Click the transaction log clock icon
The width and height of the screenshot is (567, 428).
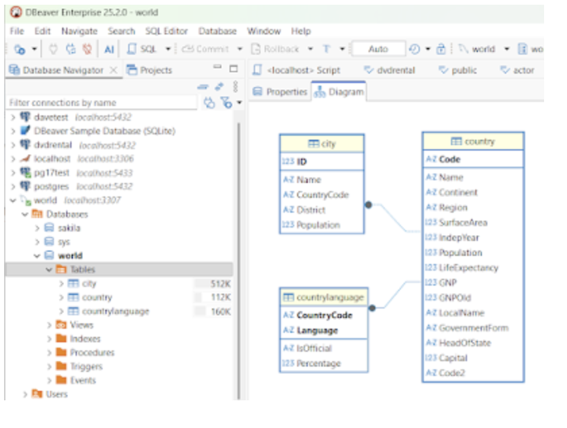pos(414,49)
